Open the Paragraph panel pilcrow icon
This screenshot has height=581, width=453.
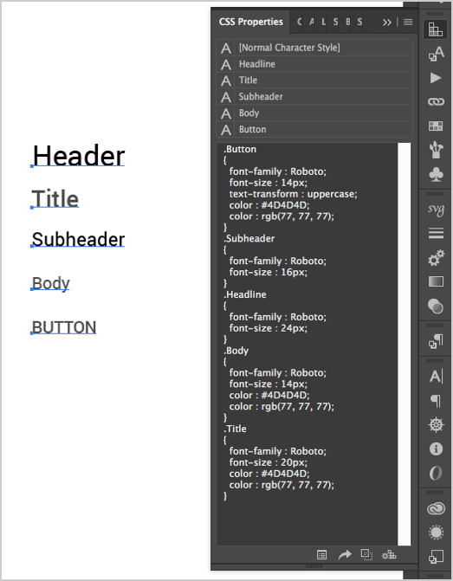pyautogui.click(x=436, y=401)
